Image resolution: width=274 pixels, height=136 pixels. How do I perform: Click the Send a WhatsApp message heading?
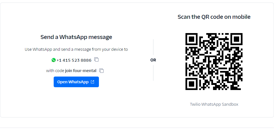76,37
